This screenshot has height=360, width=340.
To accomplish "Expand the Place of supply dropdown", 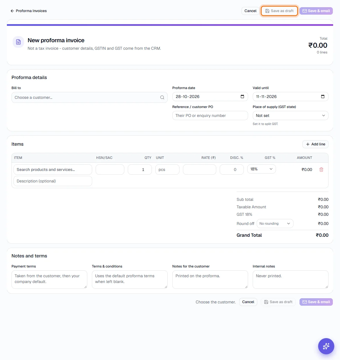I will click(290, 115).
